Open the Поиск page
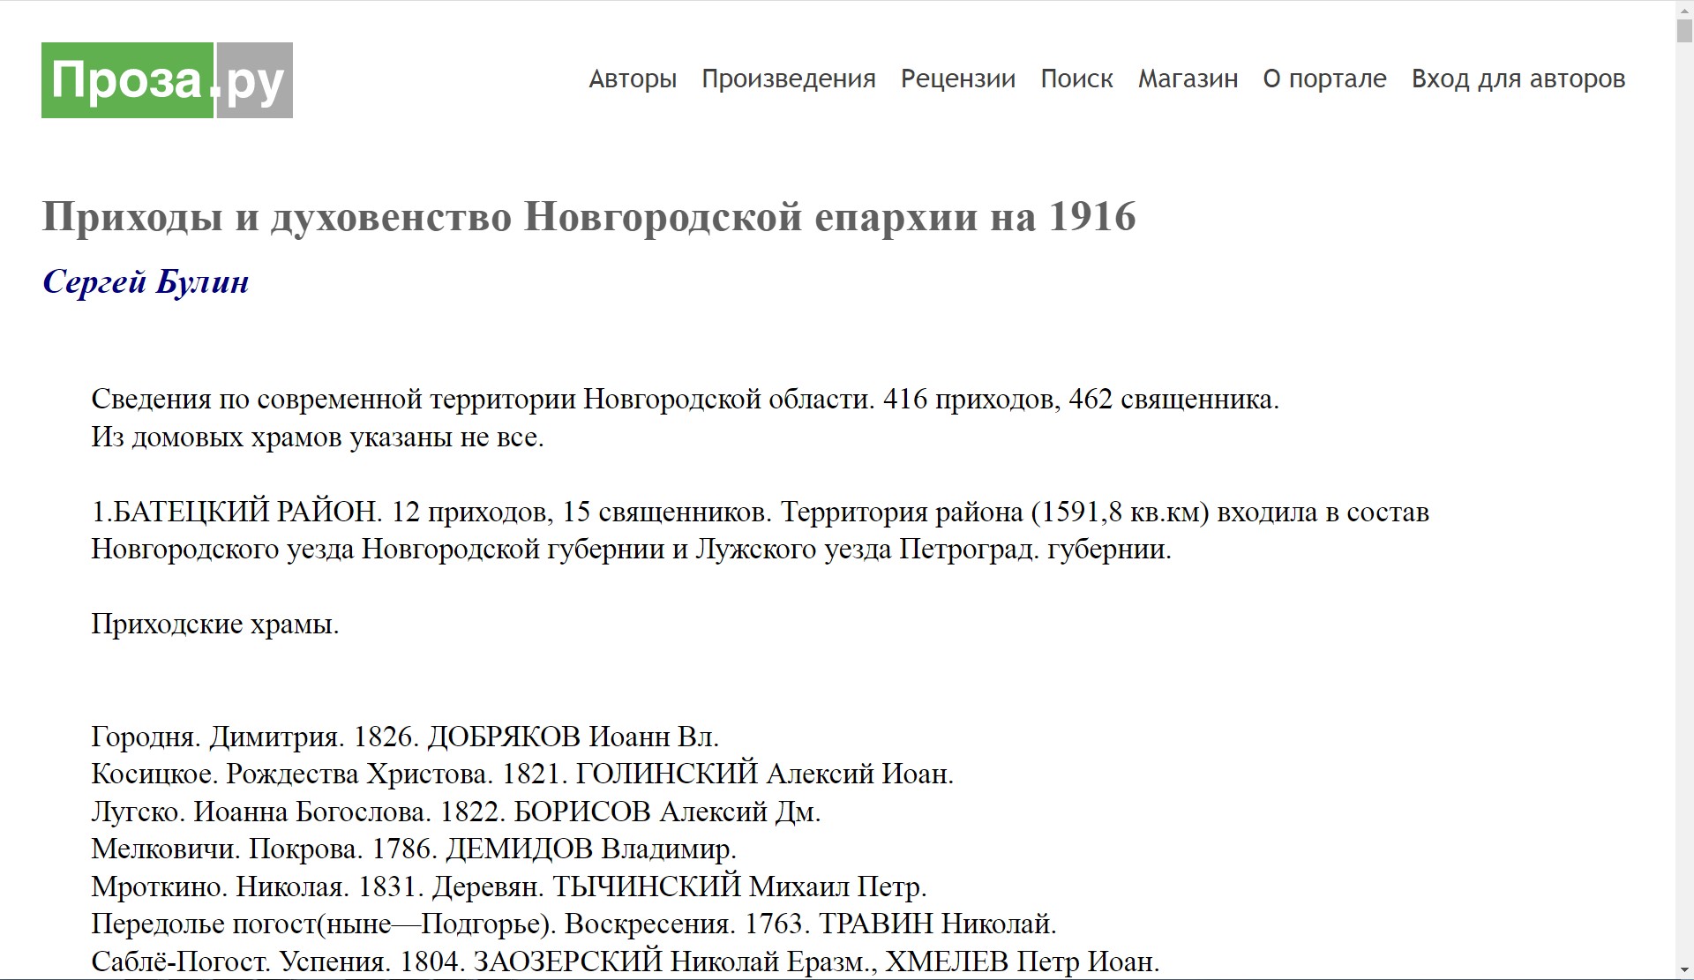Viewport: 1694px width, 980px height. 1076,79
